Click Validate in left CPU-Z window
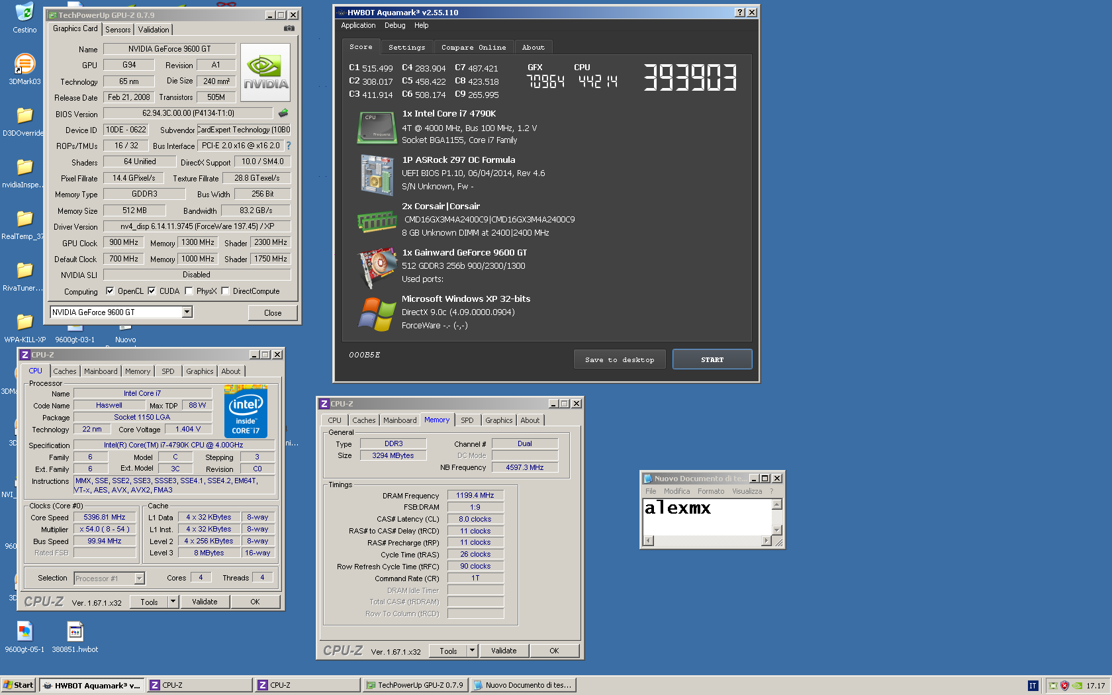This screenshot has height=695, width=1112. tap(205, 602)
